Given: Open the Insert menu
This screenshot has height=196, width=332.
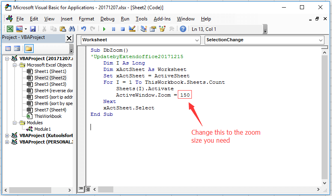Looking at the screenshot, I should pos(66,19).
